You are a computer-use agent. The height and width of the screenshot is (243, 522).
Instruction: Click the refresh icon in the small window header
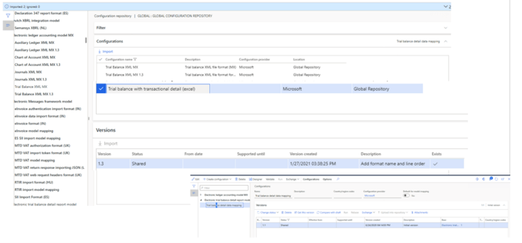pyautogui.click(x=497, y=179)
